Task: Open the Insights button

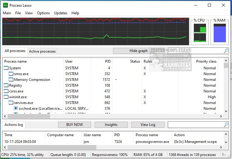Action: [x=111, y=125]
